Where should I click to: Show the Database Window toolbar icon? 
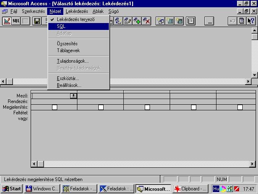point(191,21)
